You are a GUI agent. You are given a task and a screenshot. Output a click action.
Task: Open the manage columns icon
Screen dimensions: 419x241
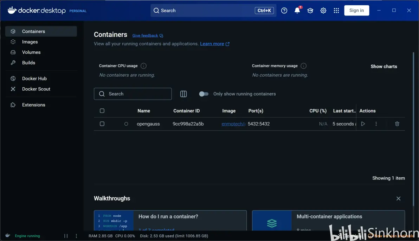pos(183,94)
